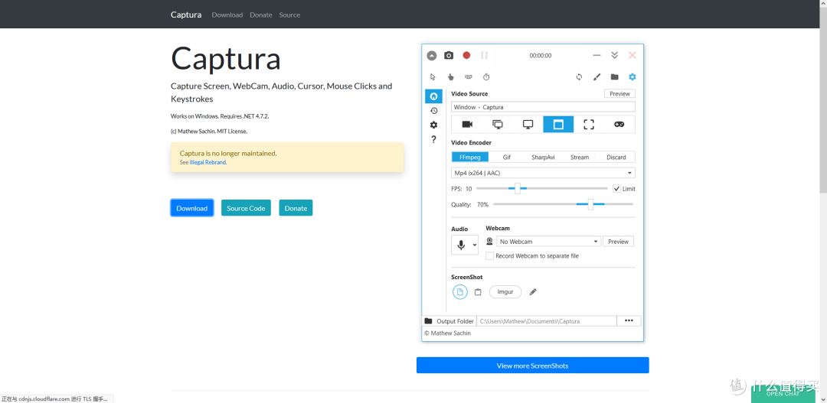Image resolution: width=827 pixels, height=403 pixels.
Task: Select the full screen multi-monitor source icon
Action: point(498,125)
